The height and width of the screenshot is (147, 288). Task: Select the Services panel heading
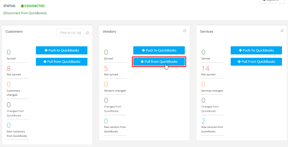[x=207, y=32]
